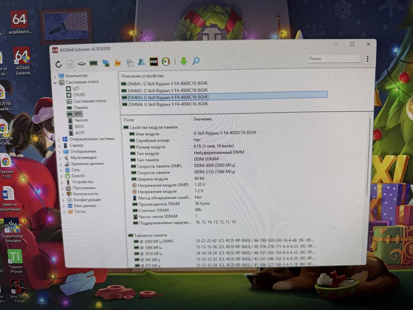
Task: Open the monitor diagnostics toolbar icon
Action: (x=106, y=63)
